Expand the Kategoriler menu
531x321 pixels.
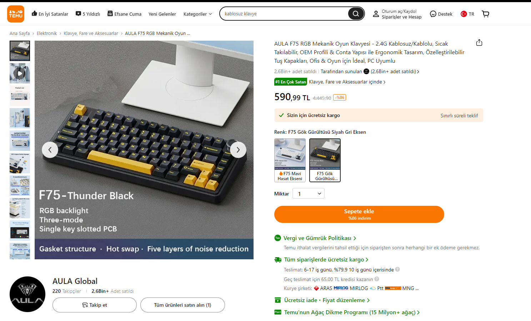click(x=197, y=14)
